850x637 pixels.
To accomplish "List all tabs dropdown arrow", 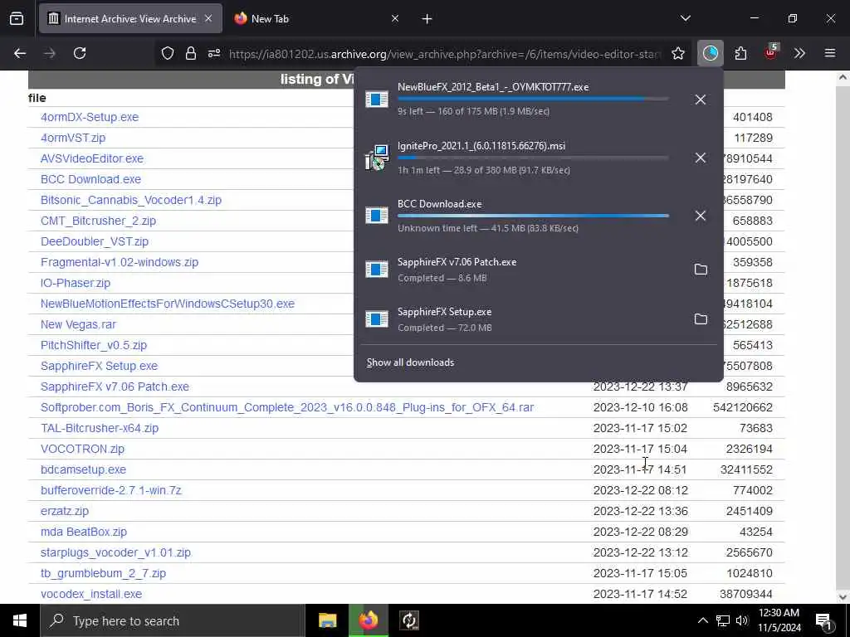I will click(685, 18).
